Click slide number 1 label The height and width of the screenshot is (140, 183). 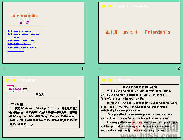click(x=83, y=69)
